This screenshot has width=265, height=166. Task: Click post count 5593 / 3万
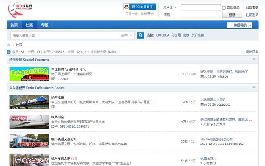pos(188,141)
